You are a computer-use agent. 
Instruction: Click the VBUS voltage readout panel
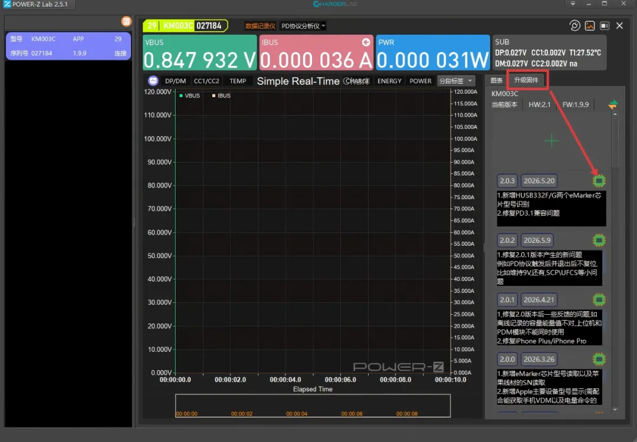pyautogui.click(x=200, y=53)
